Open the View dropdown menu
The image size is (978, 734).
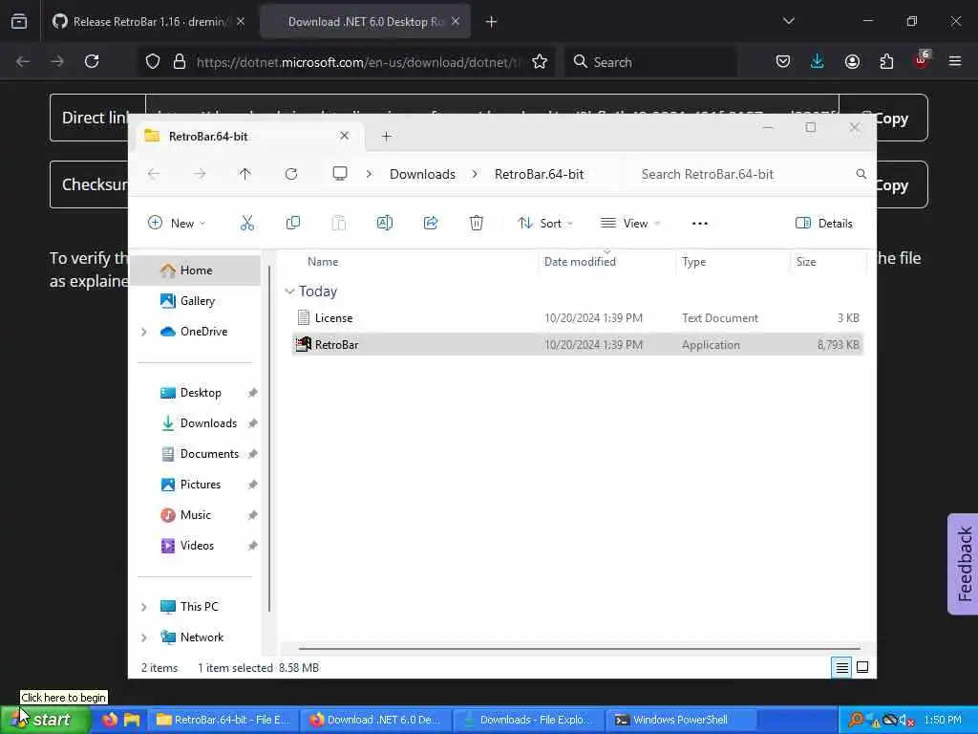click(630, 224)
